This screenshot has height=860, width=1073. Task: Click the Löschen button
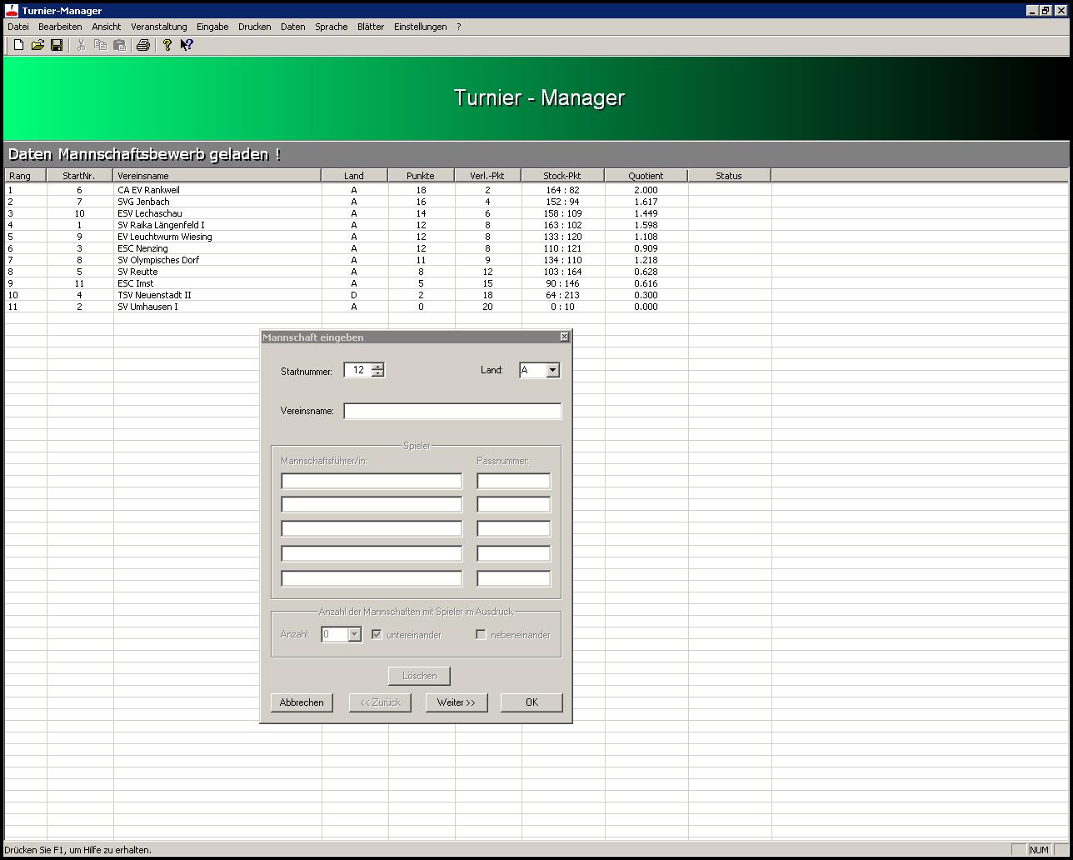[x=419, y=676]
